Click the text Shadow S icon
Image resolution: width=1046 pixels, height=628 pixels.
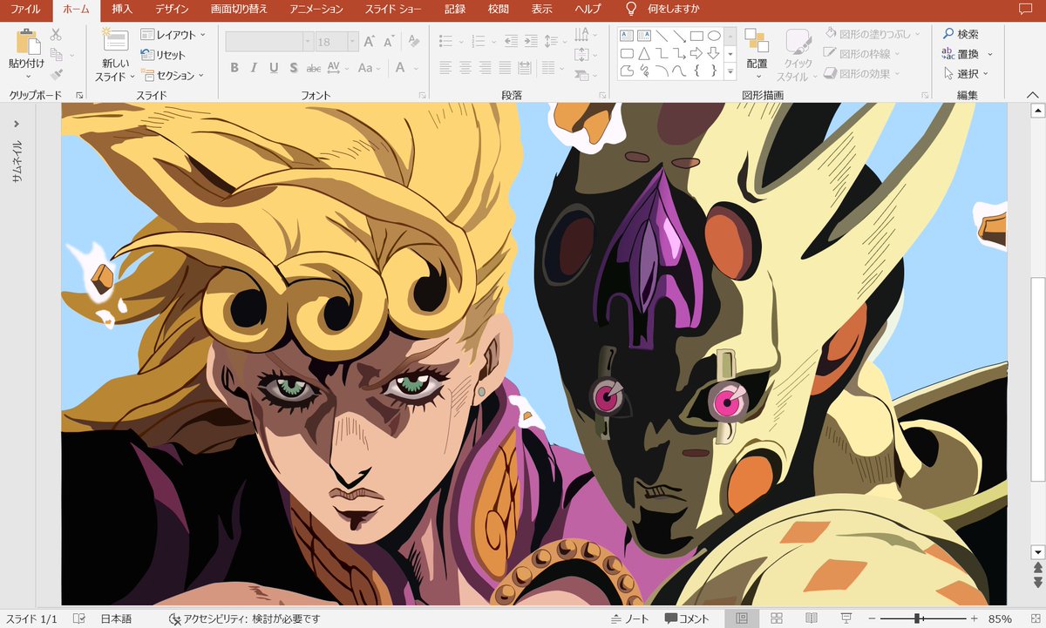(294, 68)
